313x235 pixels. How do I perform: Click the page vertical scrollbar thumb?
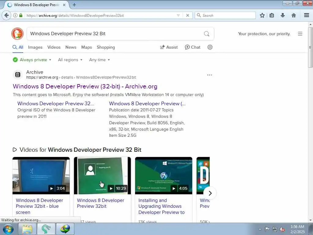(x=310, y=47)
